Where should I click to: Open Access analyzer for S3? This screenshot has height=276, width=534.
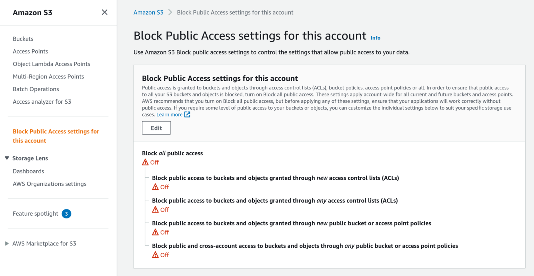pos(42,102)
